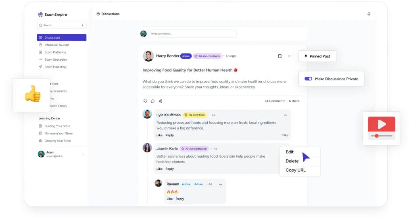Open comments via speech bubble icon
Screen dimensions: 413x220
pyautogui.click(x=153, y=101)
